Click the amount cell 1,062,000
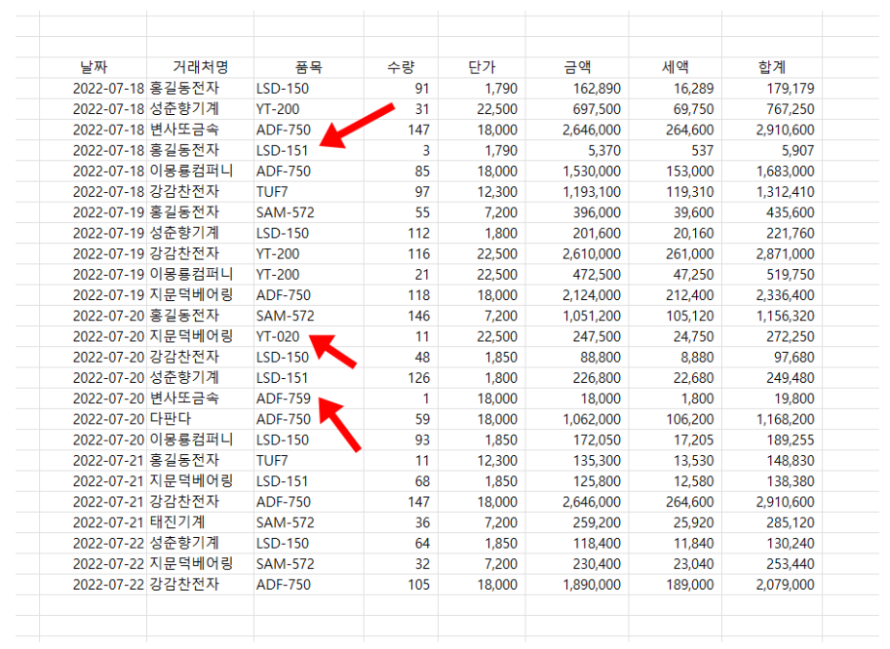Image resolution: width=890 pixels, height=649 pixels. [x=577, y=419]
